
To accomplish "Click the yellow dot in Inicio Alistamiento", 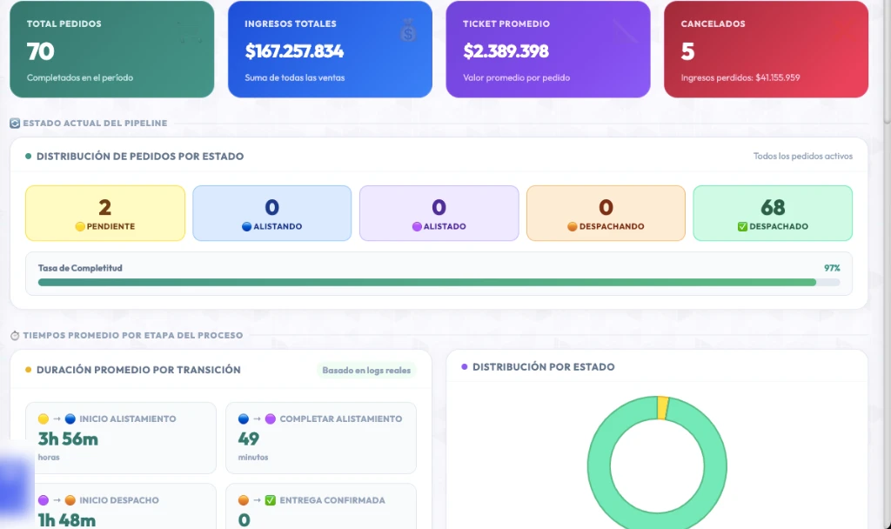I will [x=44, y=419].
